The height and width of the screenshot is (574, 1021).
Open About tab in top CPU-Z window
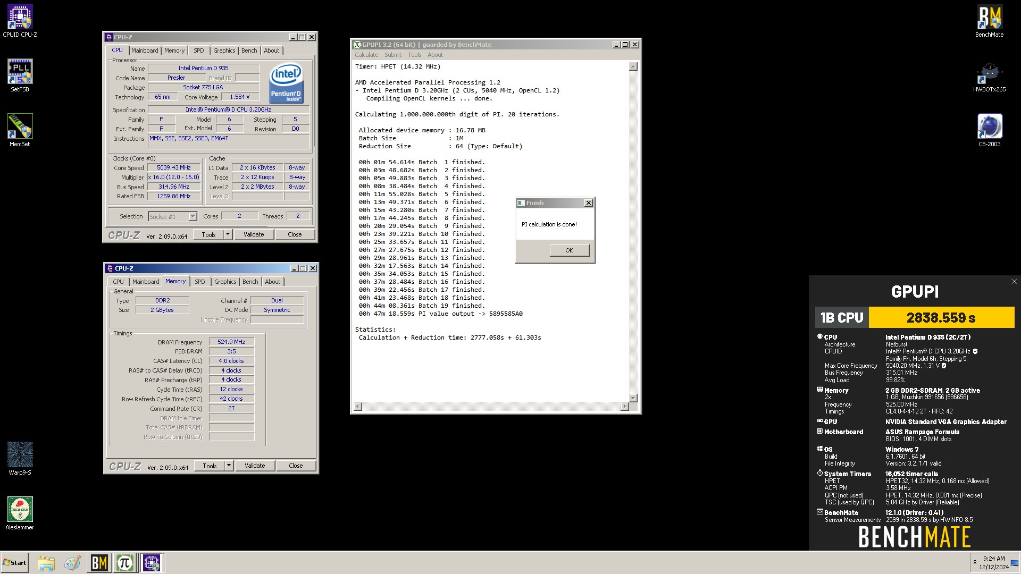[x=272, y=50]
